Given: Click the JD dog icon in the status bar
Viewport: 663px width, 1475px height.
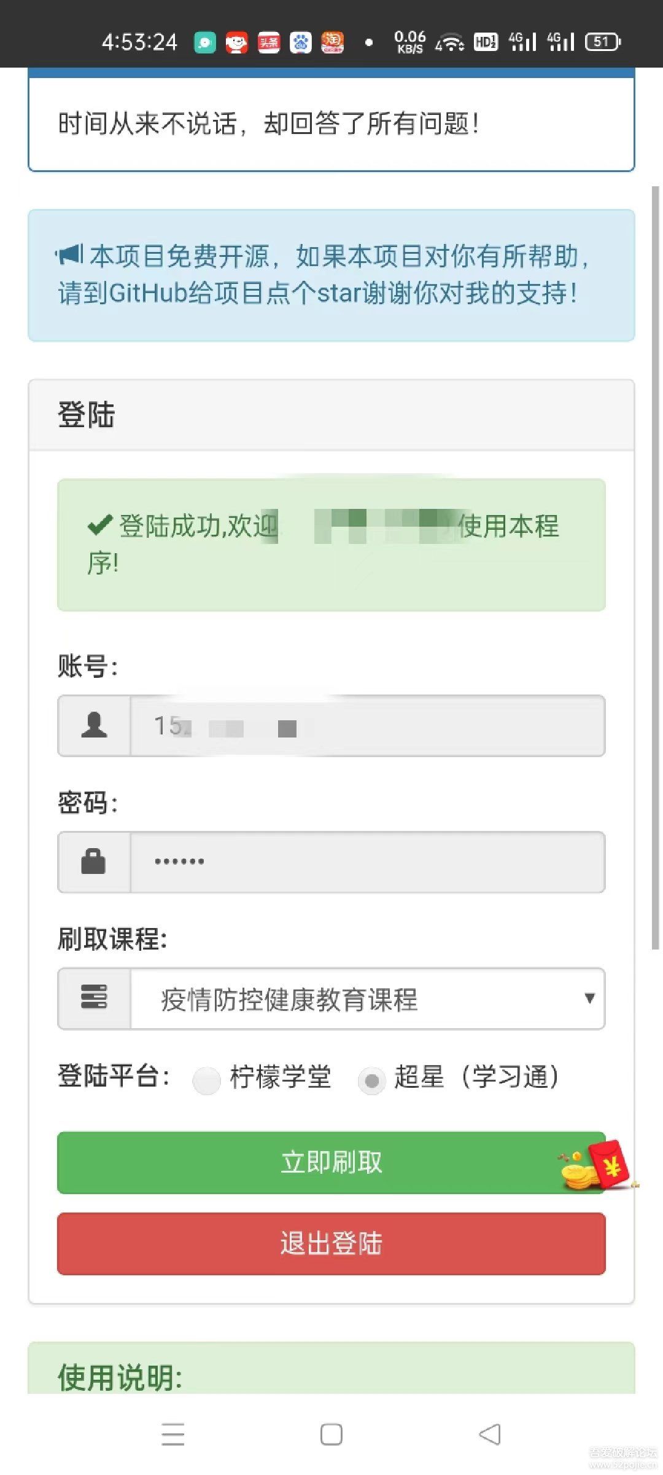Looking at the screenshot, I should click(x=235, y=42).
